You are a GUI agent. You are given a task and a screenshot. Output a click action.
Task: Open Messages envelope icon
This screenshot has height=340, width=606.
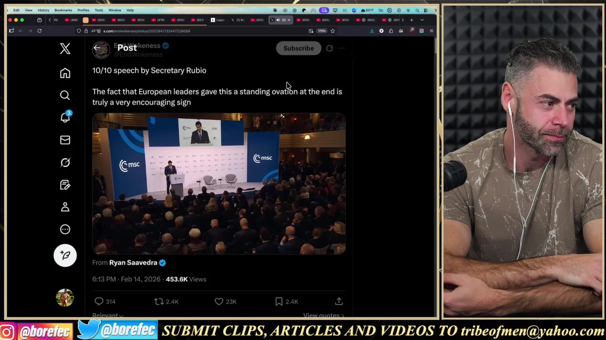click(x=65, y=140)
